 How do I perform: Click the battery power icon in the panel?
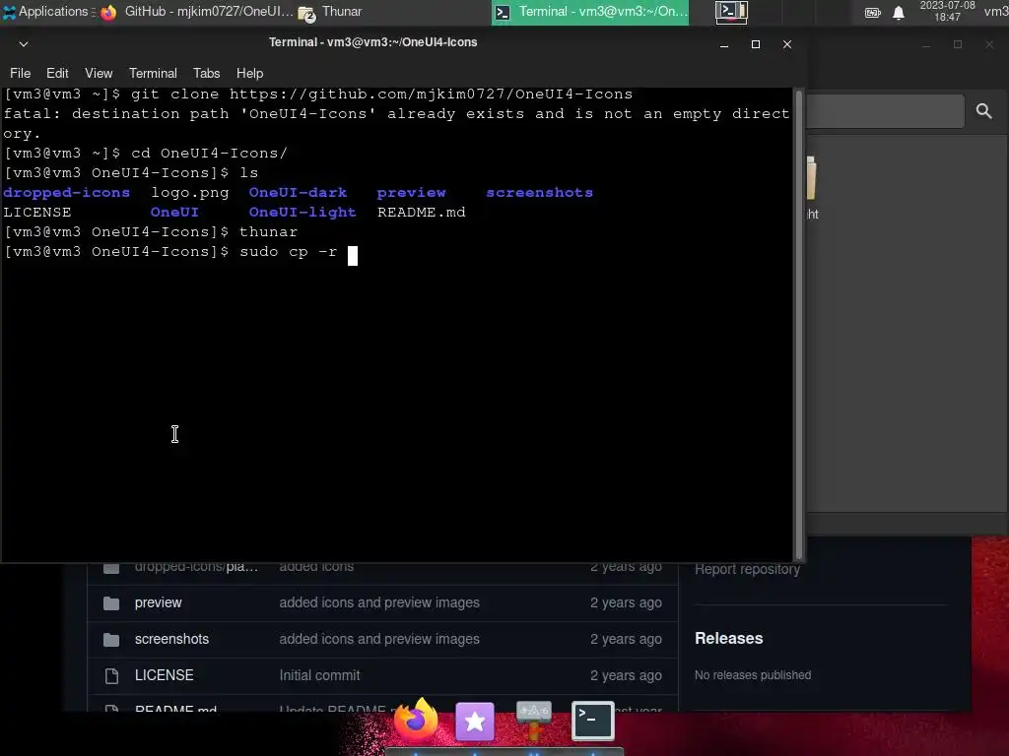point(872,12)
